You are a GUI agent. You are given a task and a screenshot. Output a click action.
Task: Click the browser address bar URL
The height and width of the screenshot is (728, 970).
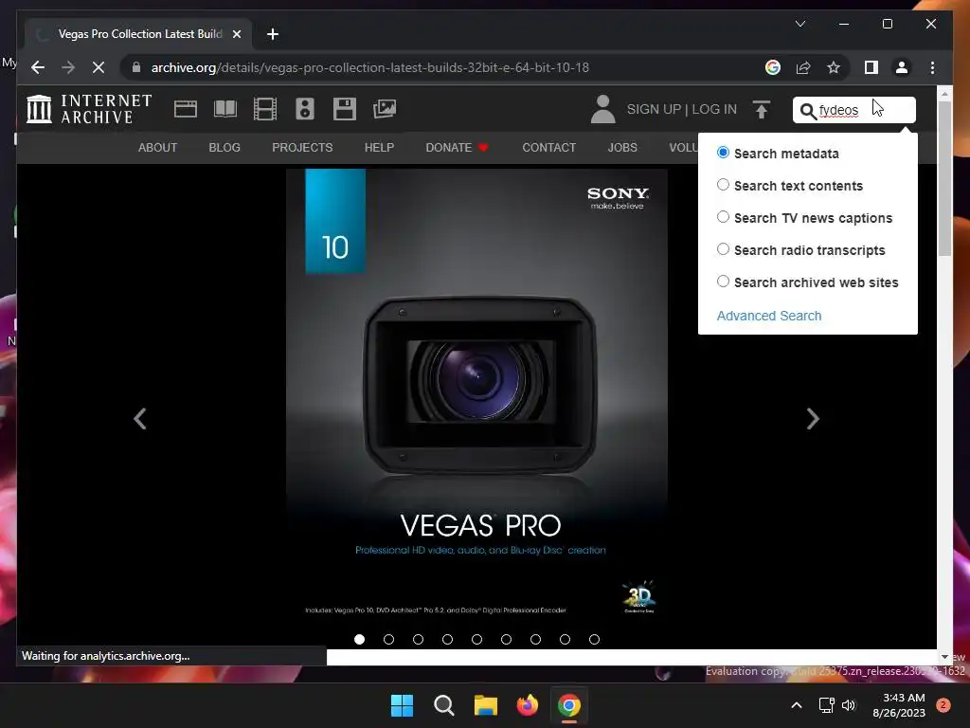point(370,67)
